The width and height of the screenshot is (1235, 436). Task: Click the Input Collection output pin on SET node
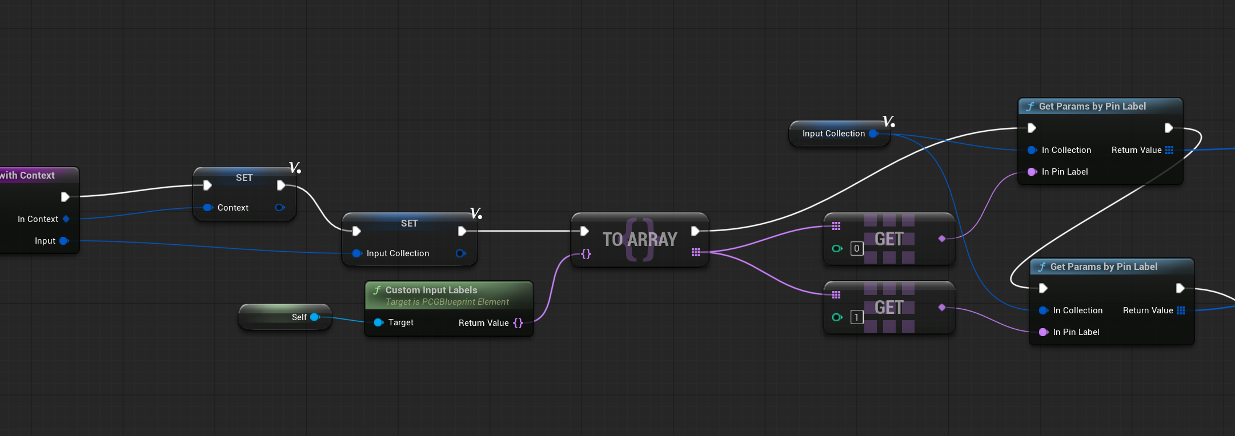[x=460, y=253]
